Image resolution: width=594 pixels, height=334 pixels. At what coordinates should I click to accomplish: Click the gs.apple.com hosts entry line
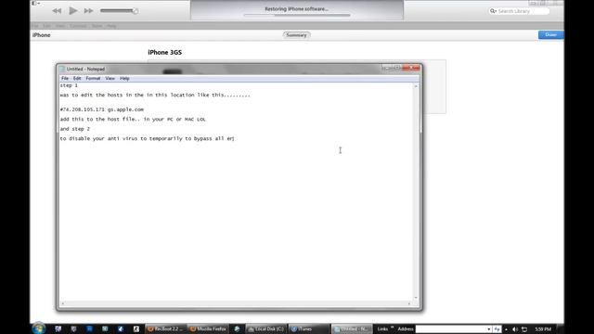coord(101,109)
